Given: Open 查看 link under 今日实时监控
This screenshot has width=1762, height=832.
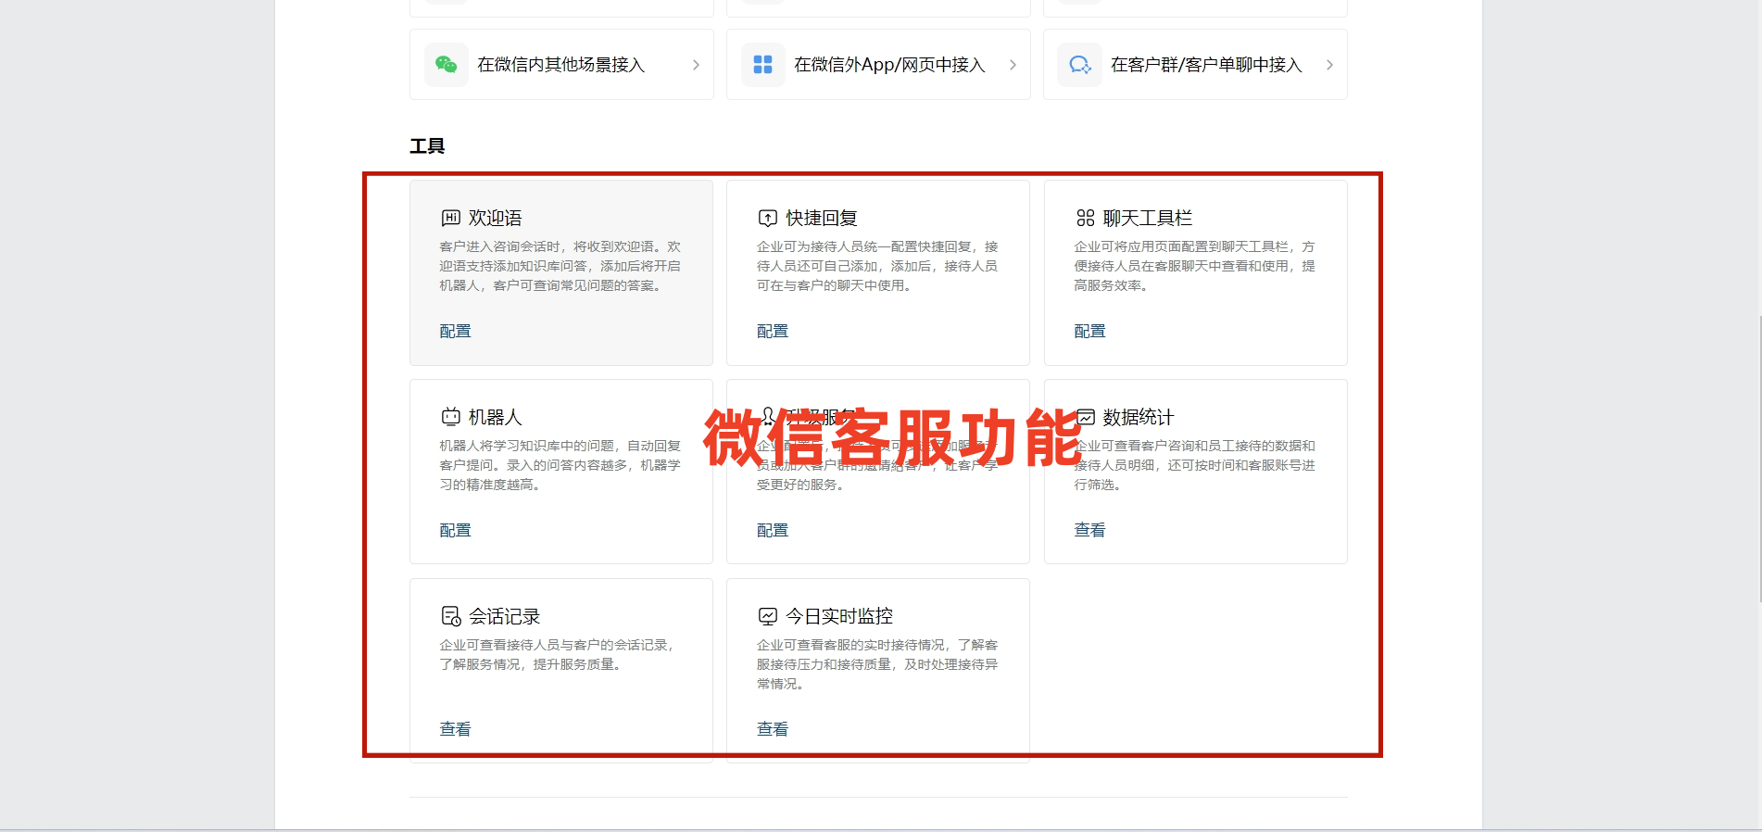Looking at the screenshot, I should pyautogui.click(x=773, y=729).
